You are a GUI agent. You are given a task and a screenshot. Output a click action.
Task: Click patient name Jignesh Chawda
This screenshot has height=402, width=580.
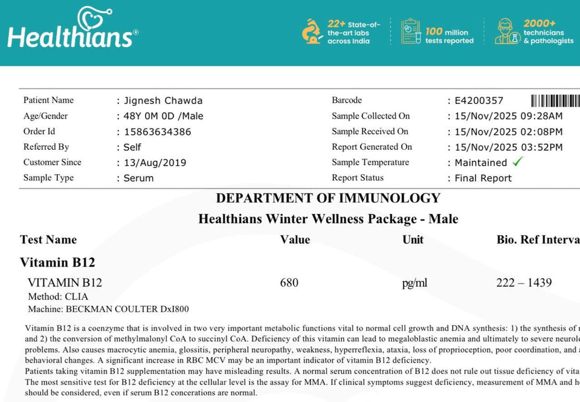[x=163, y=100]
